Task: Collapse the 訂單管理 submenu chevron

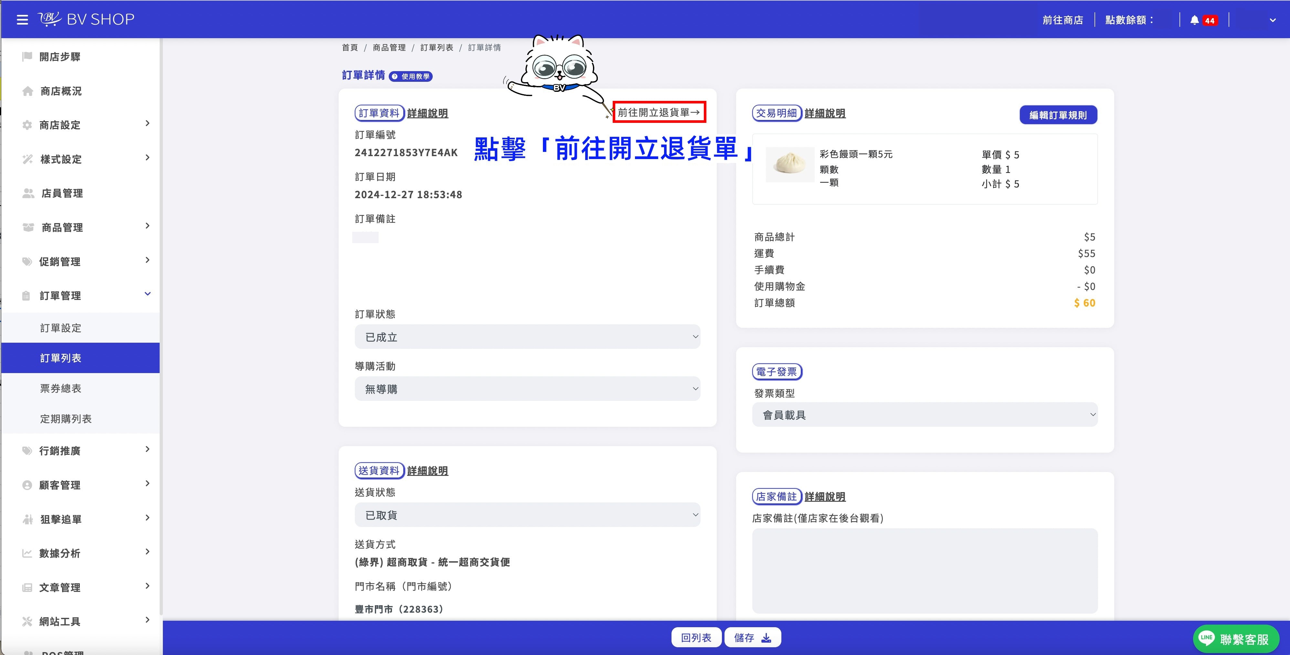Action: point(147,294)
